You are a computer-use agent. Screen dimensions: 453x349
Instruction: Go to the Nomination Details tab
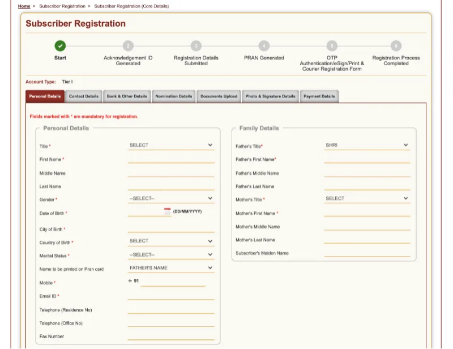pyautogui.click(x=173, y=96)
